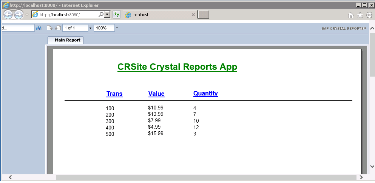Click the horizontal scrollbar thumb
Image resolution: width=375 pixels, height=183 pixels.
tap(206, 177)
